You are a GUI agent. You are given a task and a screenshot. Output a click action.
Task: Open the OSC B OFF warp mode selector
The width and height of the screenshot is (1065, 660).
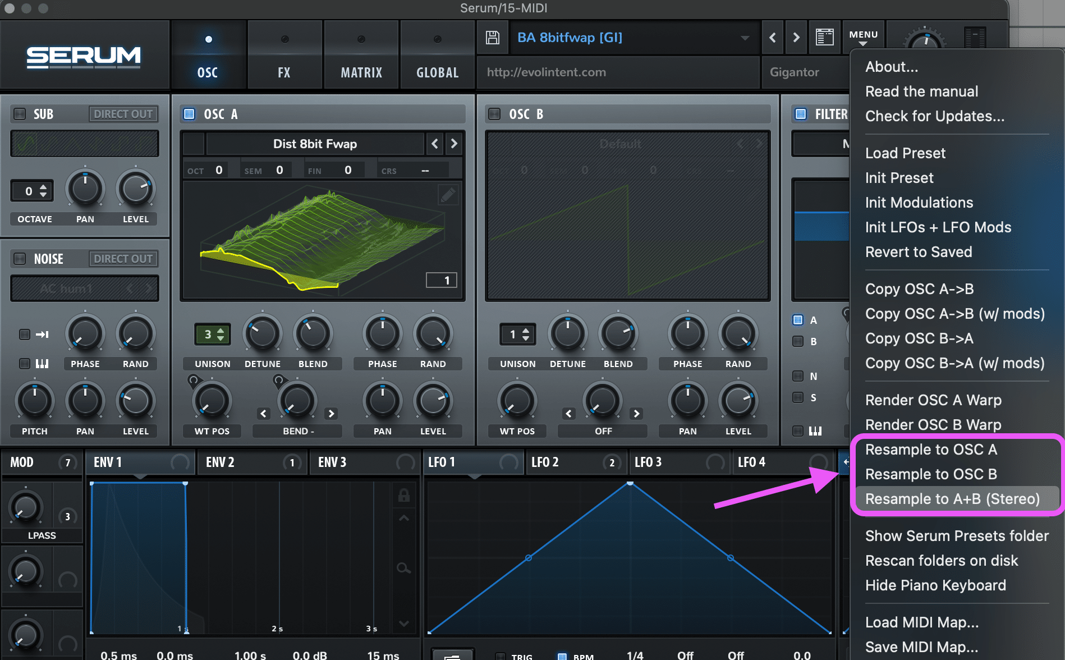[x=603, y=431]
